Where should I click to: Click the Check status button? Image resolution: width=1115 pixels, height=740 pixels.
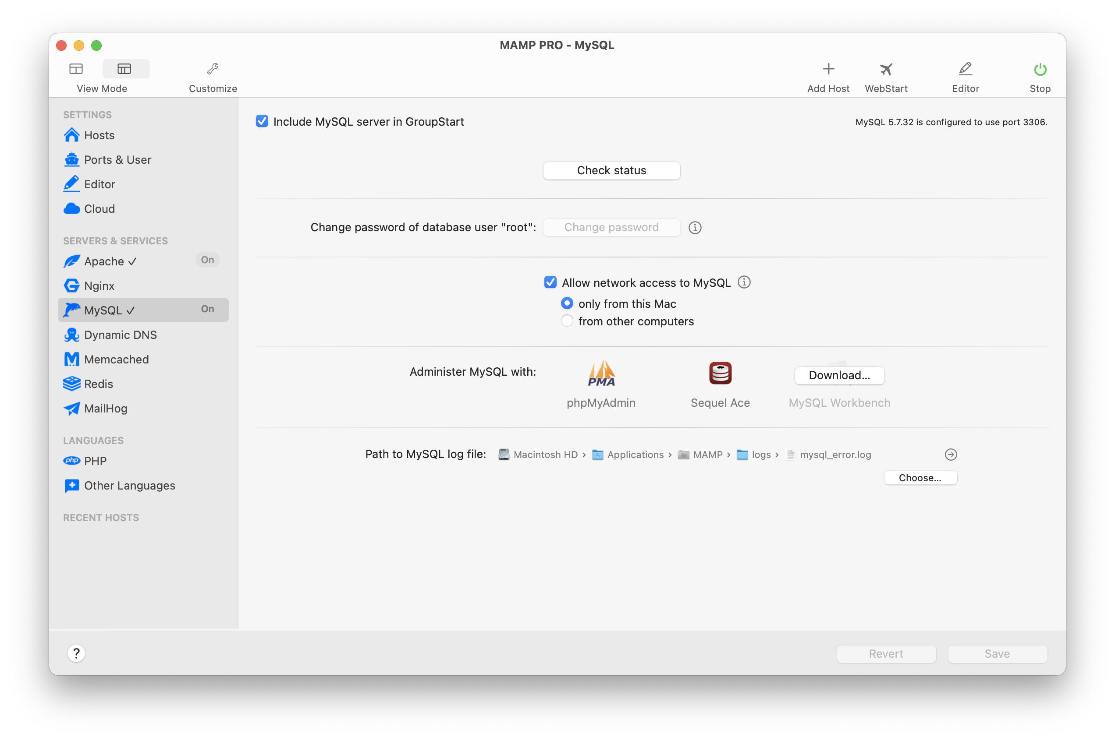pos(611,170)
